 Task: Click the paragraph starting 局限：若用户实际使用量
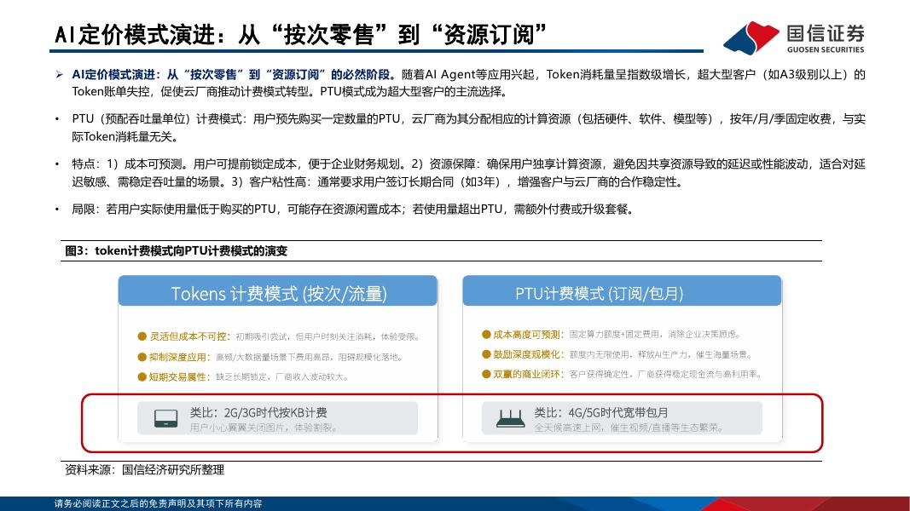point(353,210)
